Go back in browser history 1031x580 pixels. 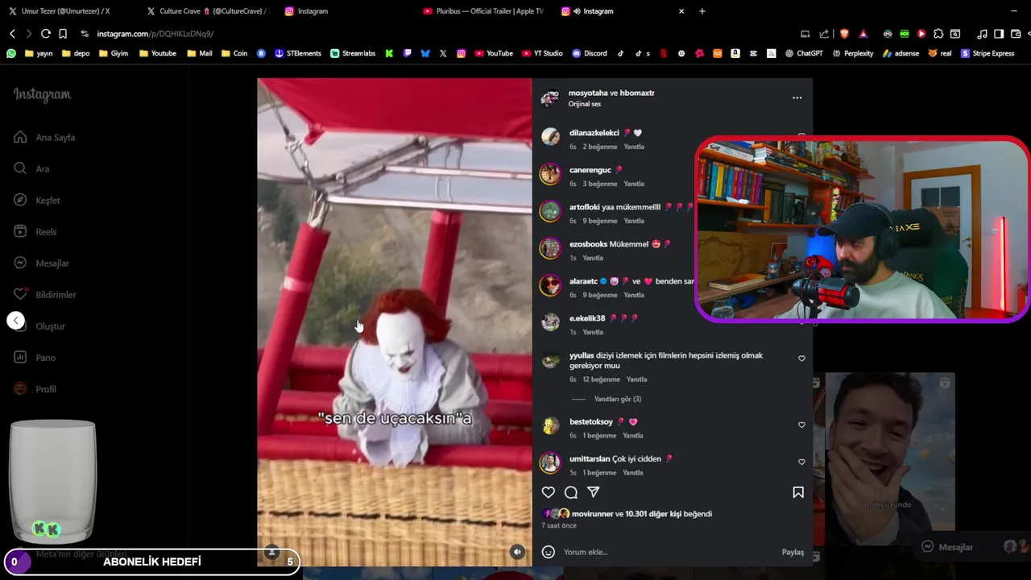tap(12, 34)
